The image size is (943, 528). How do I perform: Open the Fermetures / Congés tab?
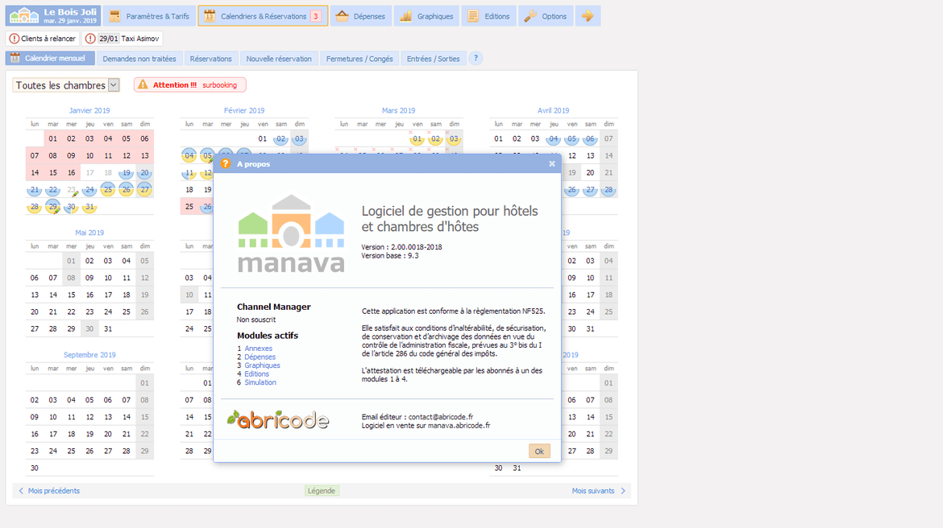click(x=359, y=59)
